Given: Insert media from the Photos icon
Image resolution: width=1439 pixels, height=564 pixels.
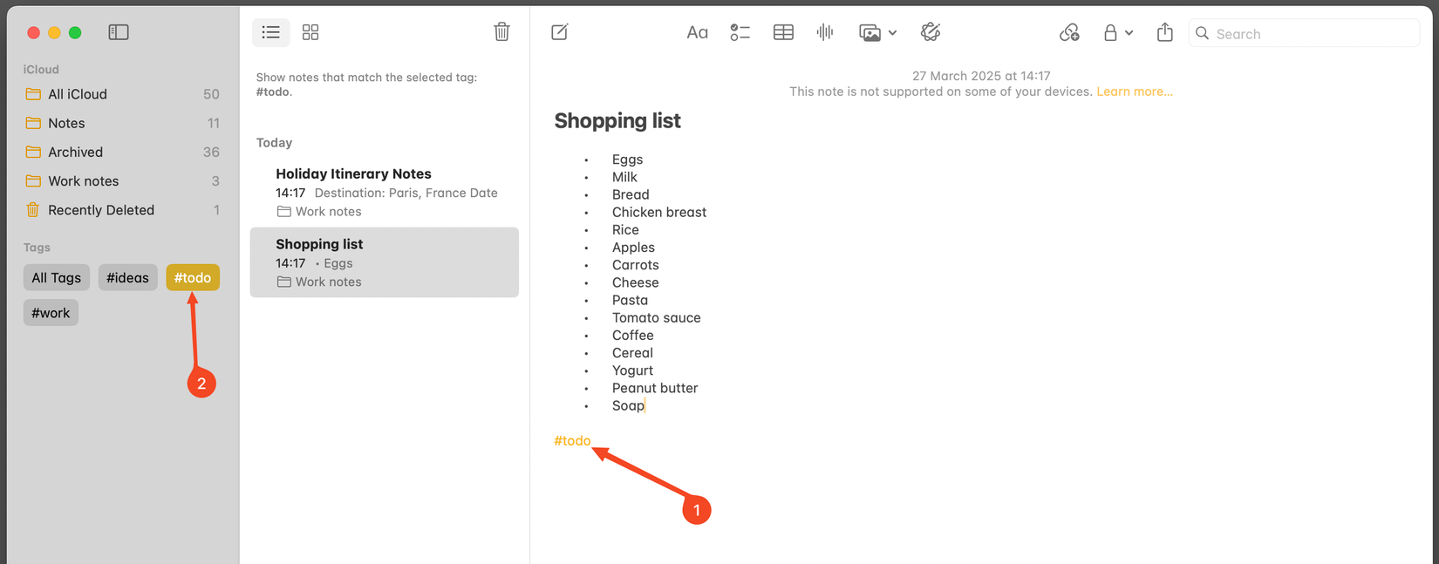Looking at the screenshot, I should click(x=869, y=32).
